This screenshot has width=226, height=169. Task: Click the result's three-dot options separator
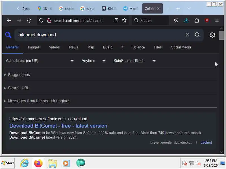pos(196,143)
